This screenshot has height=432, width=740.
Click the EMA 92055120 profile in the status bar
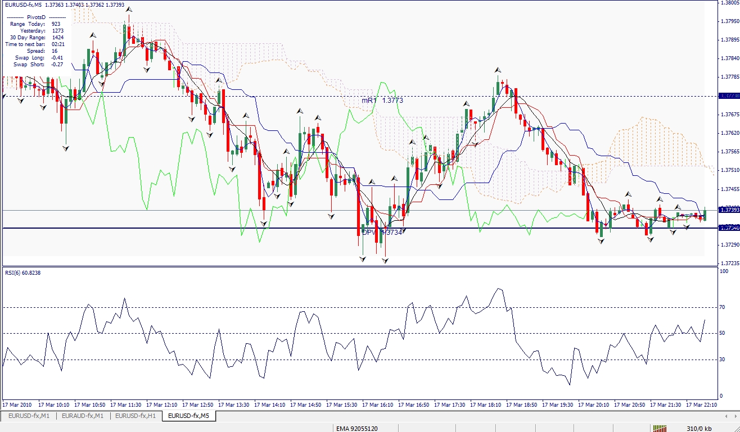358,428
